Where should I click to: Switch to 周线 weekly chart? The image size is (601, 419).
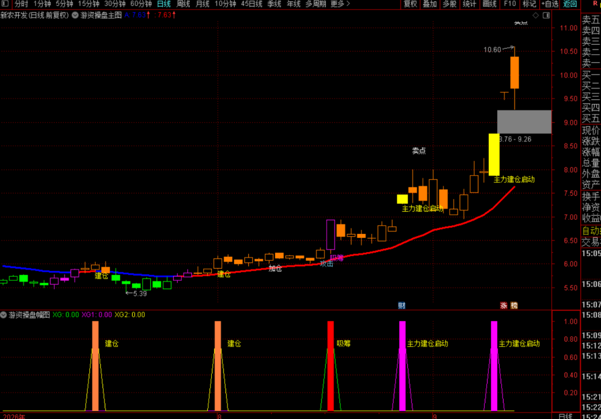183,4
